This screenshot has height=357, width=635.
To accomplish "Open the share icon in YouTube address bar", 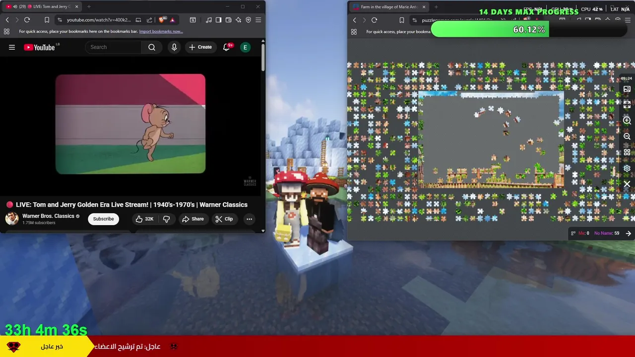I will 149,20.
